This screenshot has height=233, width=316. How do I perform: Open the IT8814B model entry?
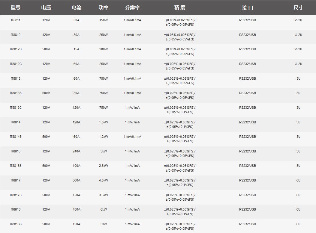[16, 137]
